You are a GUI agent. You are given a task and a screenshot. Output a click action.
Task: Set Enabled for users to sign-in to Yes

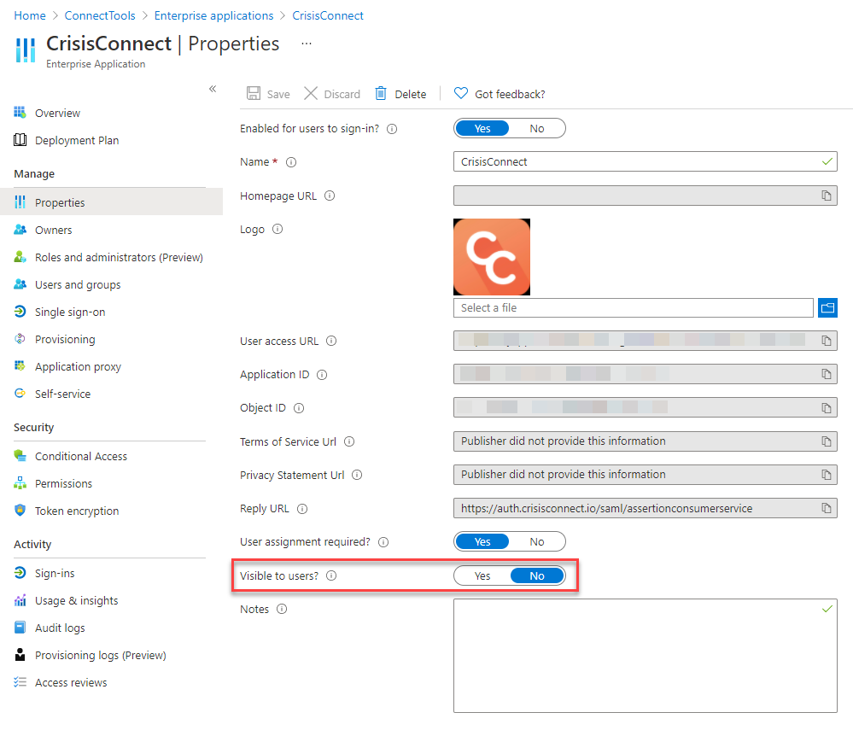point(482,128)
